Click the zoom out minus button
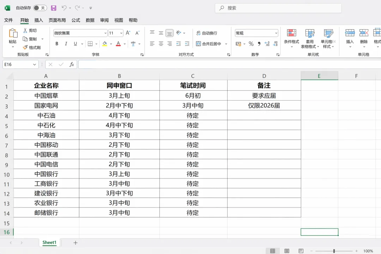The width and height of the screenshot is (381, 254). coord(312,251)
